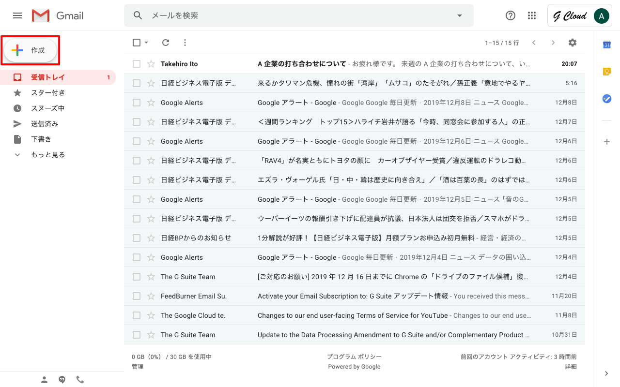The height and width of the screenshot is (387, 620).
Task: Open the Data Processing Amendment email
Action: 355,335
